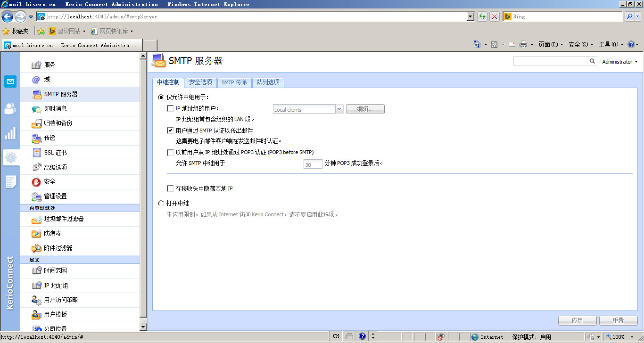Click the IE Home icon
This screenshot has height=343, width=644.
tap(477, 44)
